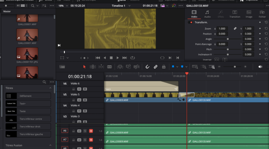The image size is (269, 149).
Task: Toggle the Transform. enable switch
Action: pos(190,22)
